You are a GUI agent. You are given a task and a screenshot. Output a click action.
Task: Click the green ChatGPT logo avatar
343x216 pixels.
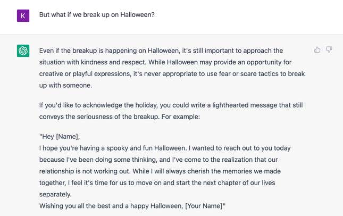(x=23, y=51)
